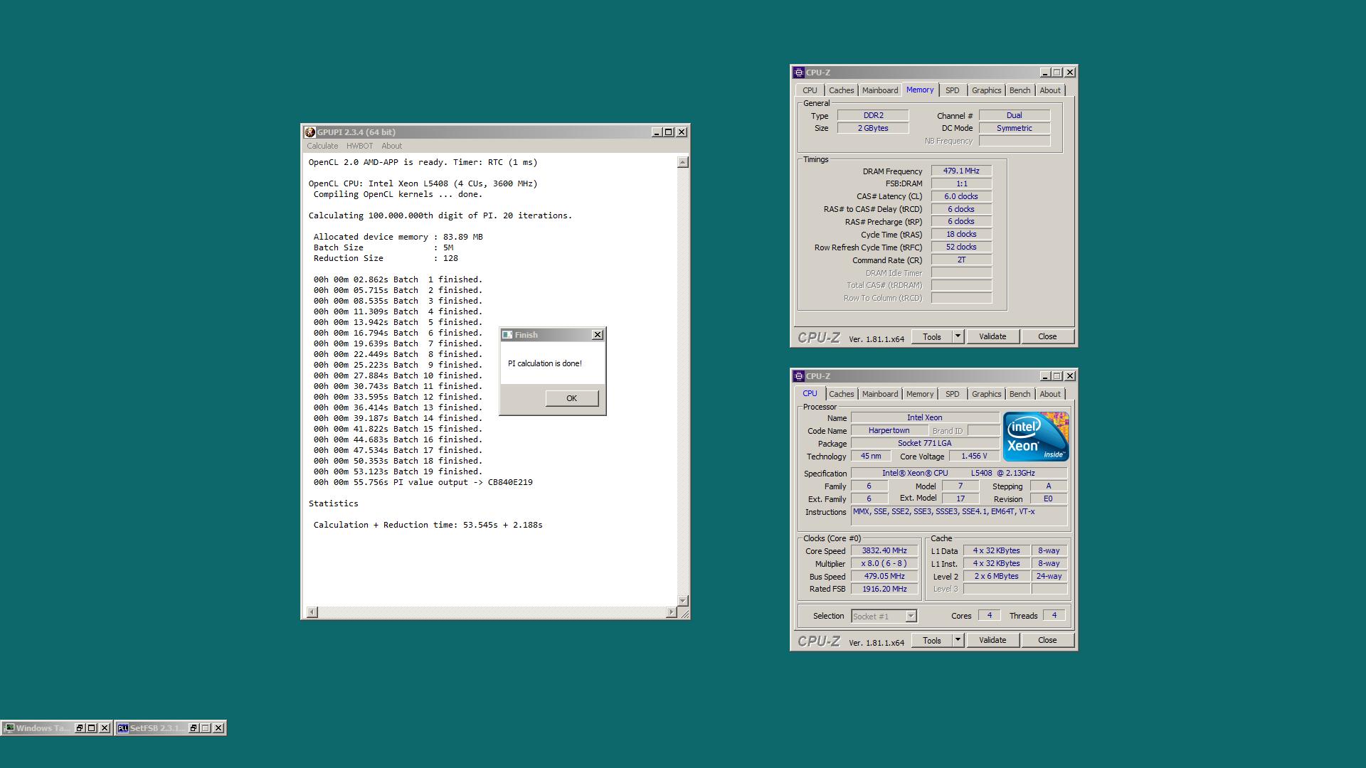Open About tab in lower CPU-Z window
The height and width of the screenshot is (768, 1366).
click(1050, 394)
